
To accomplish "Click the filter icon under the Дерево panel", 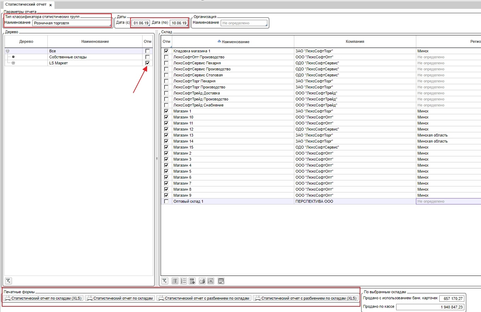I will (8, 281).
